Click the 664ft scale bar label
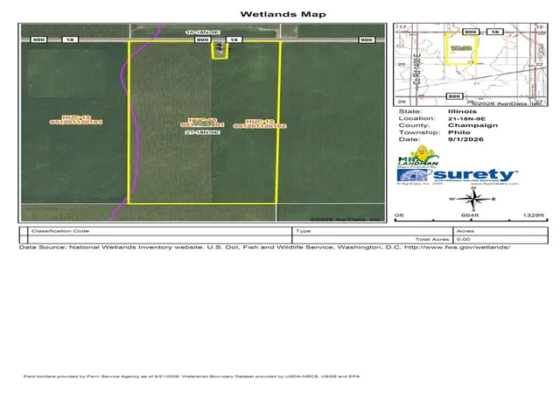The image size is (560, 394). [x=470, y=215]
